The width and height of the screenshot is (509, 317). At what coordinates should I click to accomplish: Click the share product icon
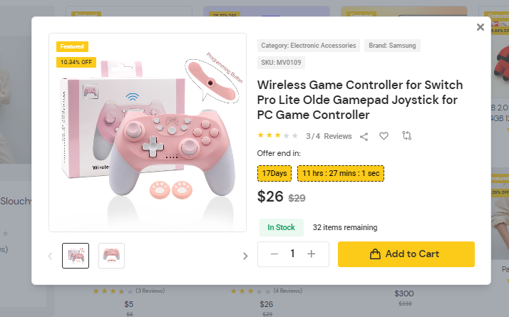(364, 136)
